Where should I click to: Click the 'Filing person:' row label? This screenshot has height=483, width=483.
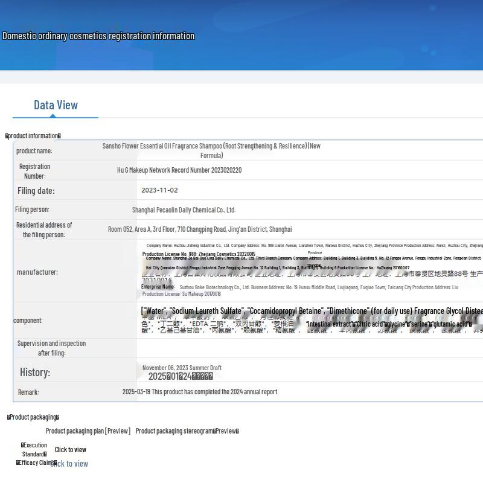coord(32,210)
